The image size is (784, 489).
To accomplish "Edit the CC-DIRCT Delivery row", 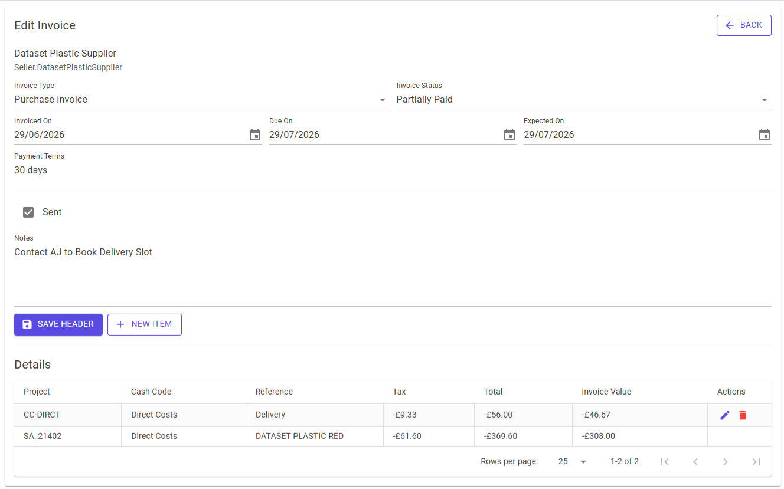I will 725,415.
